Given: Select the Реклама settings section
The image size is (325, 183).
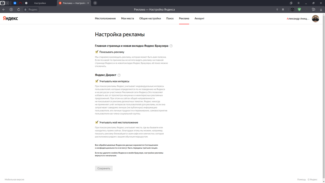Looking at the screenshot, I should pos(184,18).
